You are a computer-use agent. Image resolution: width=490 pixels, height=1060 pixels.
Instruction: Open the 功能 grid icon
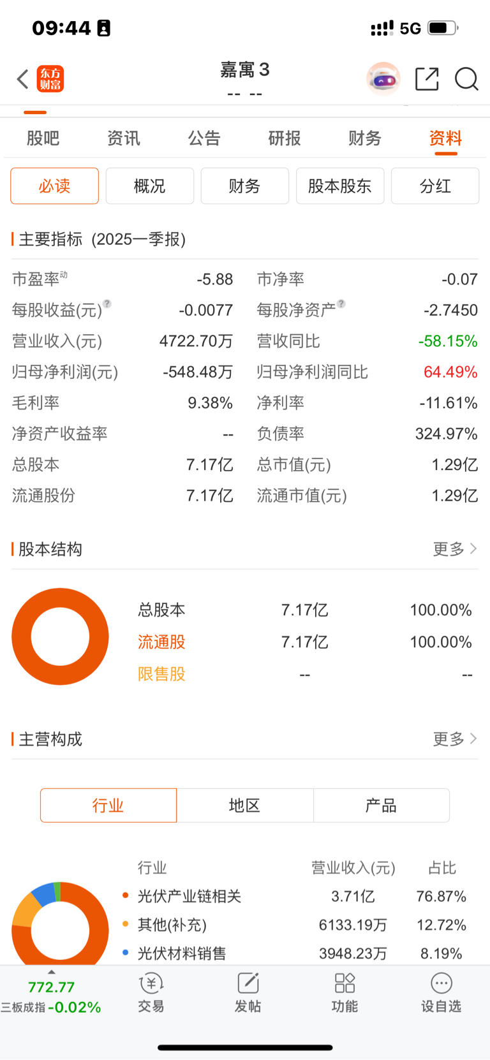tap(345, 993)
